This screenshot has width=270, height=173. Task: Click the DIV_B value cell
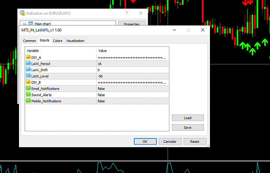[133, 82]
